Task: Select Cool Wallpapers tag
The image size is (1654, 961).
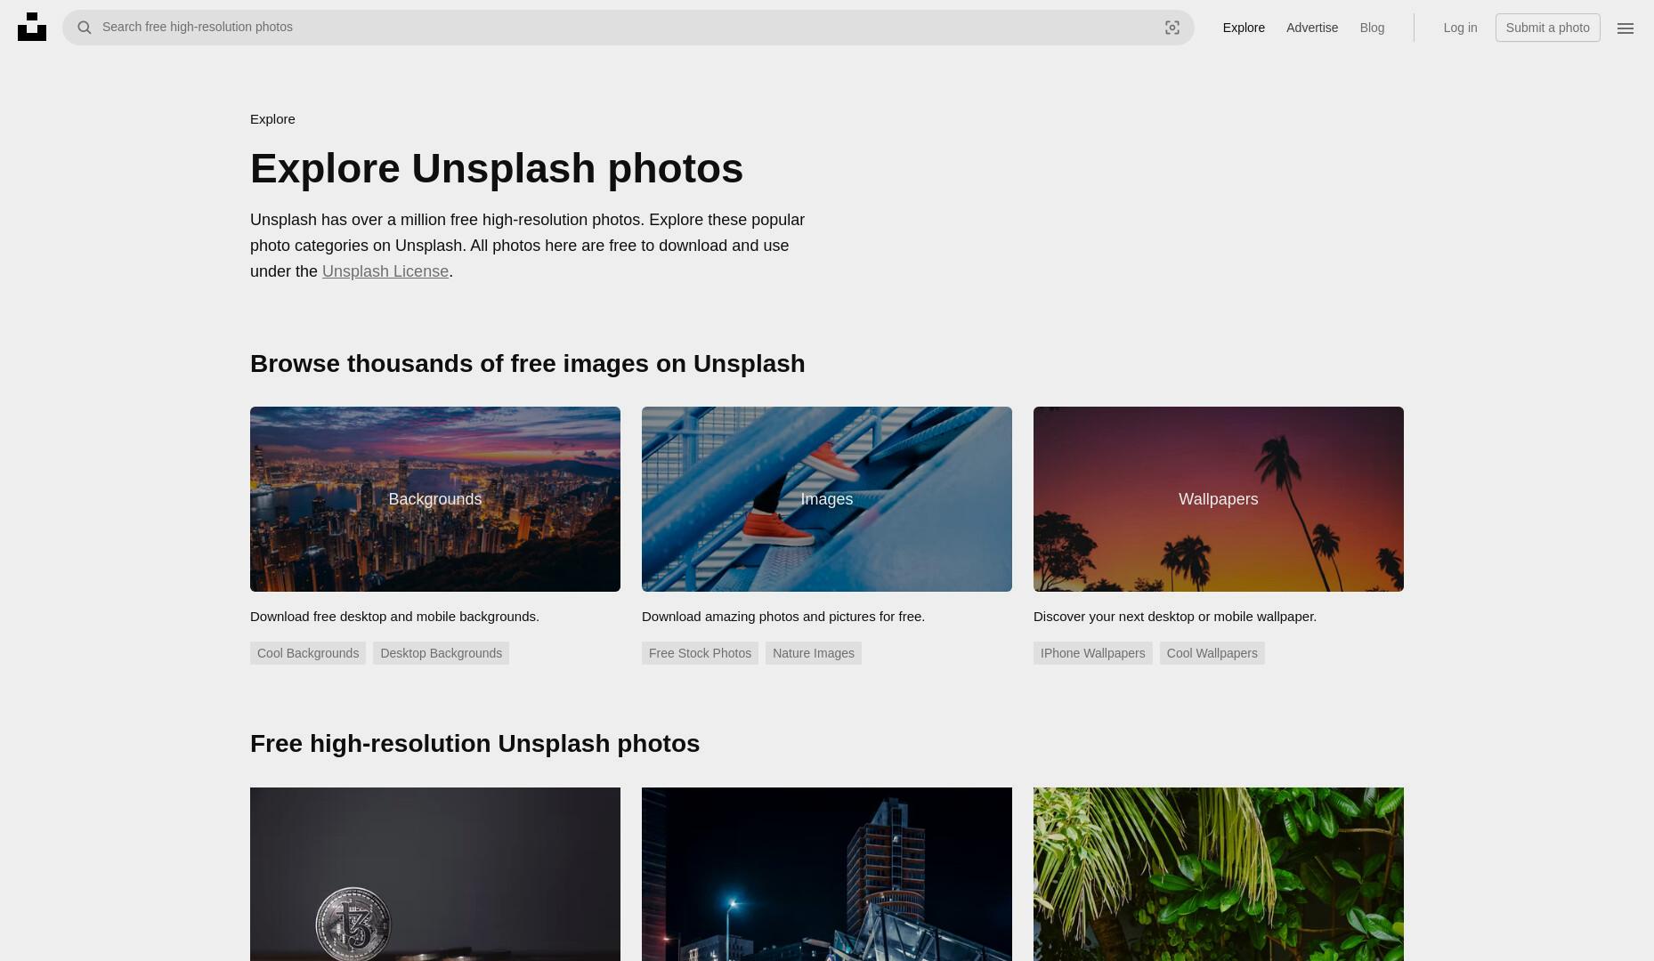Action: (1212, 653)
